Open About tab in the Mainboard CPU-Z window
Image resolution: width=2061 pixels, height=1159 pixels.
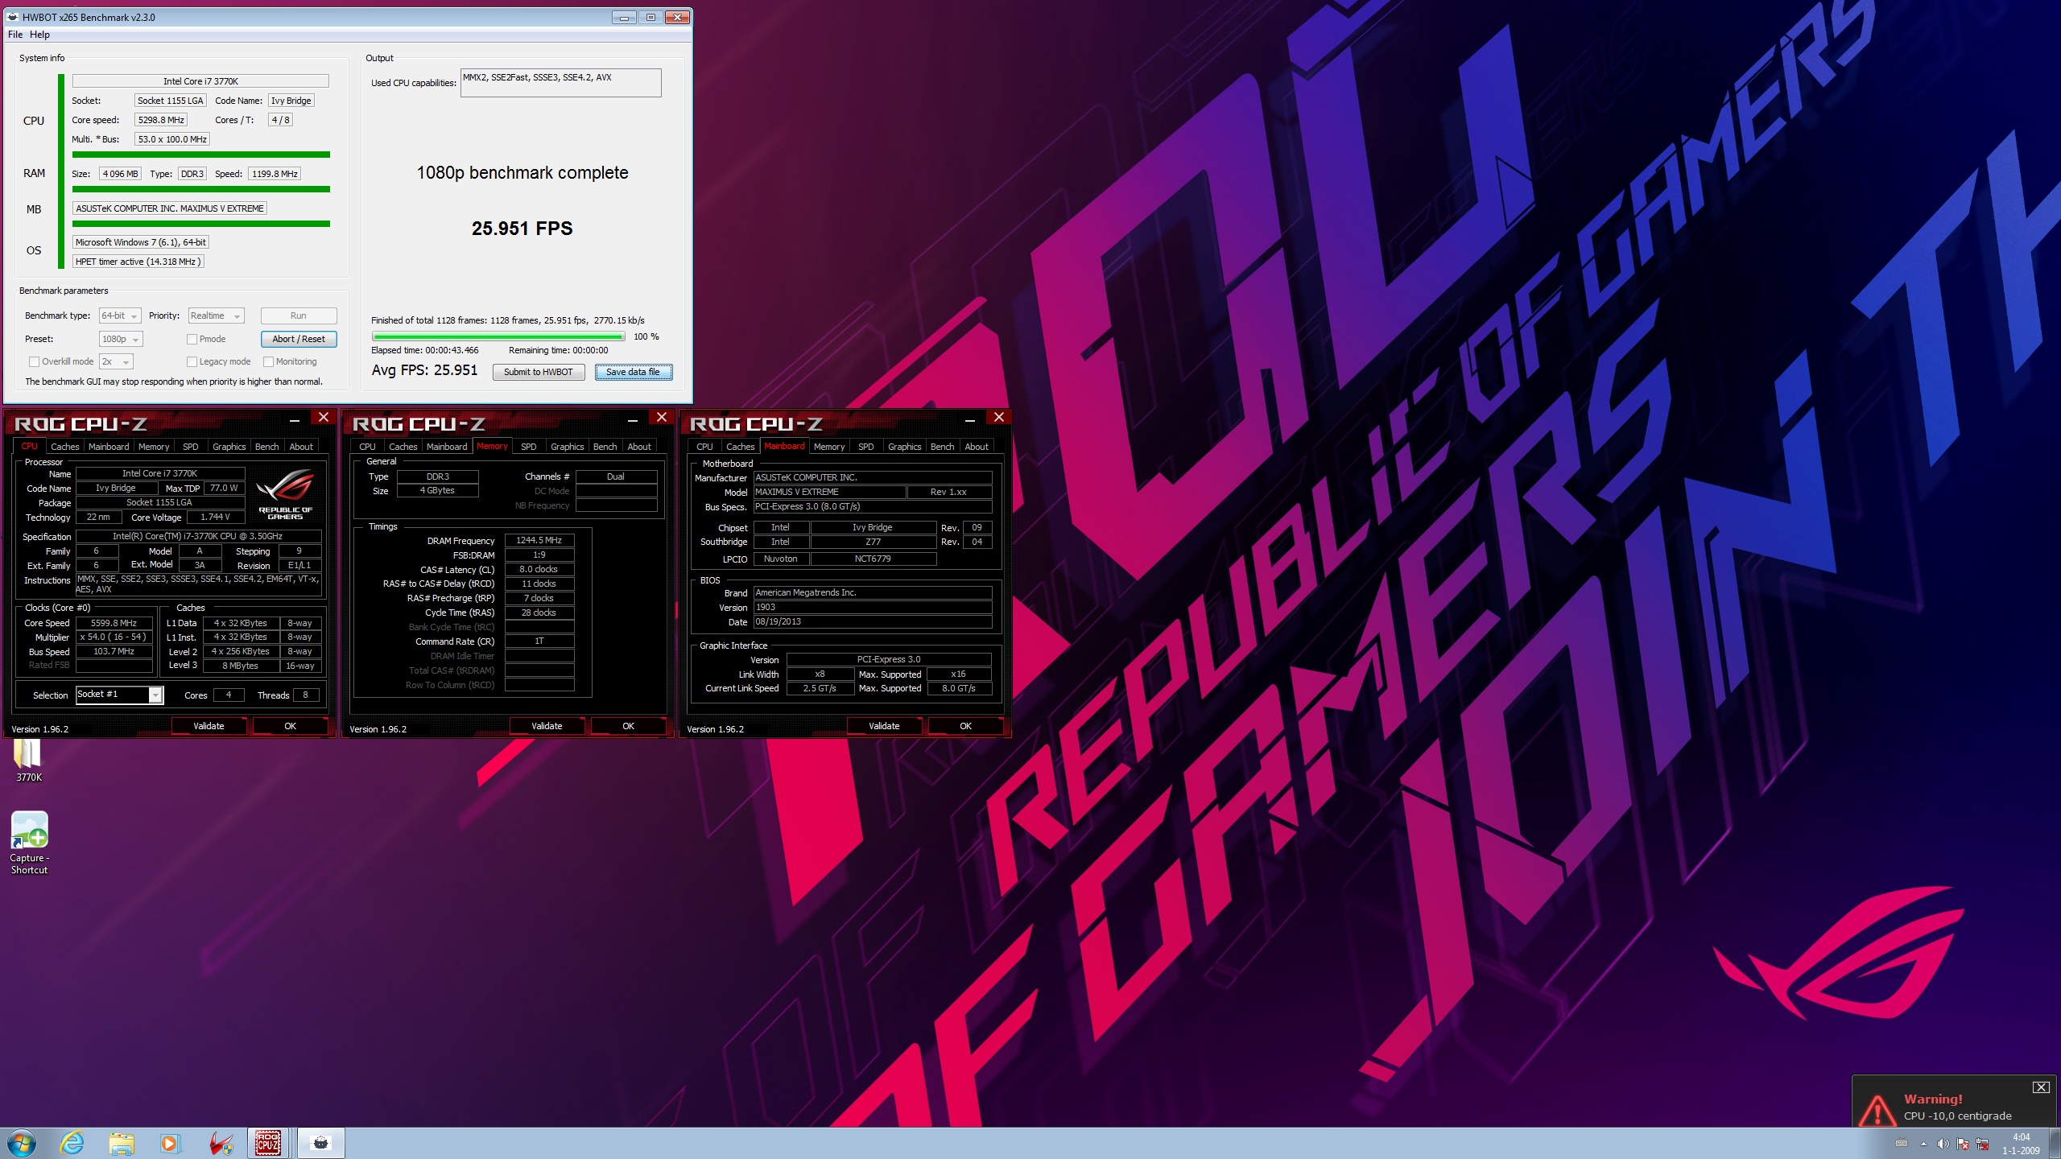(x=977, y=447)
